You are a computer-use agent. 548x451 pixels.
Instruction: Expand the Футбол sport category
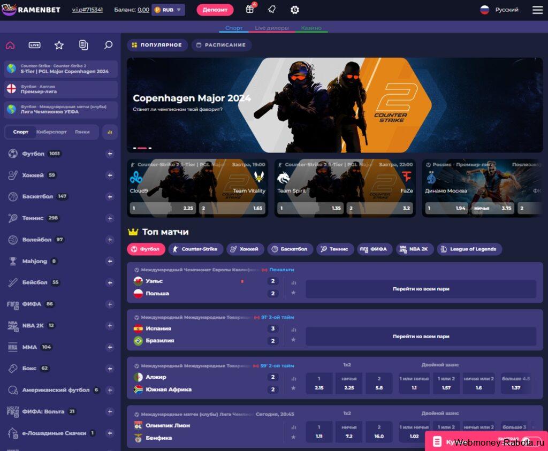coord(110,154)
